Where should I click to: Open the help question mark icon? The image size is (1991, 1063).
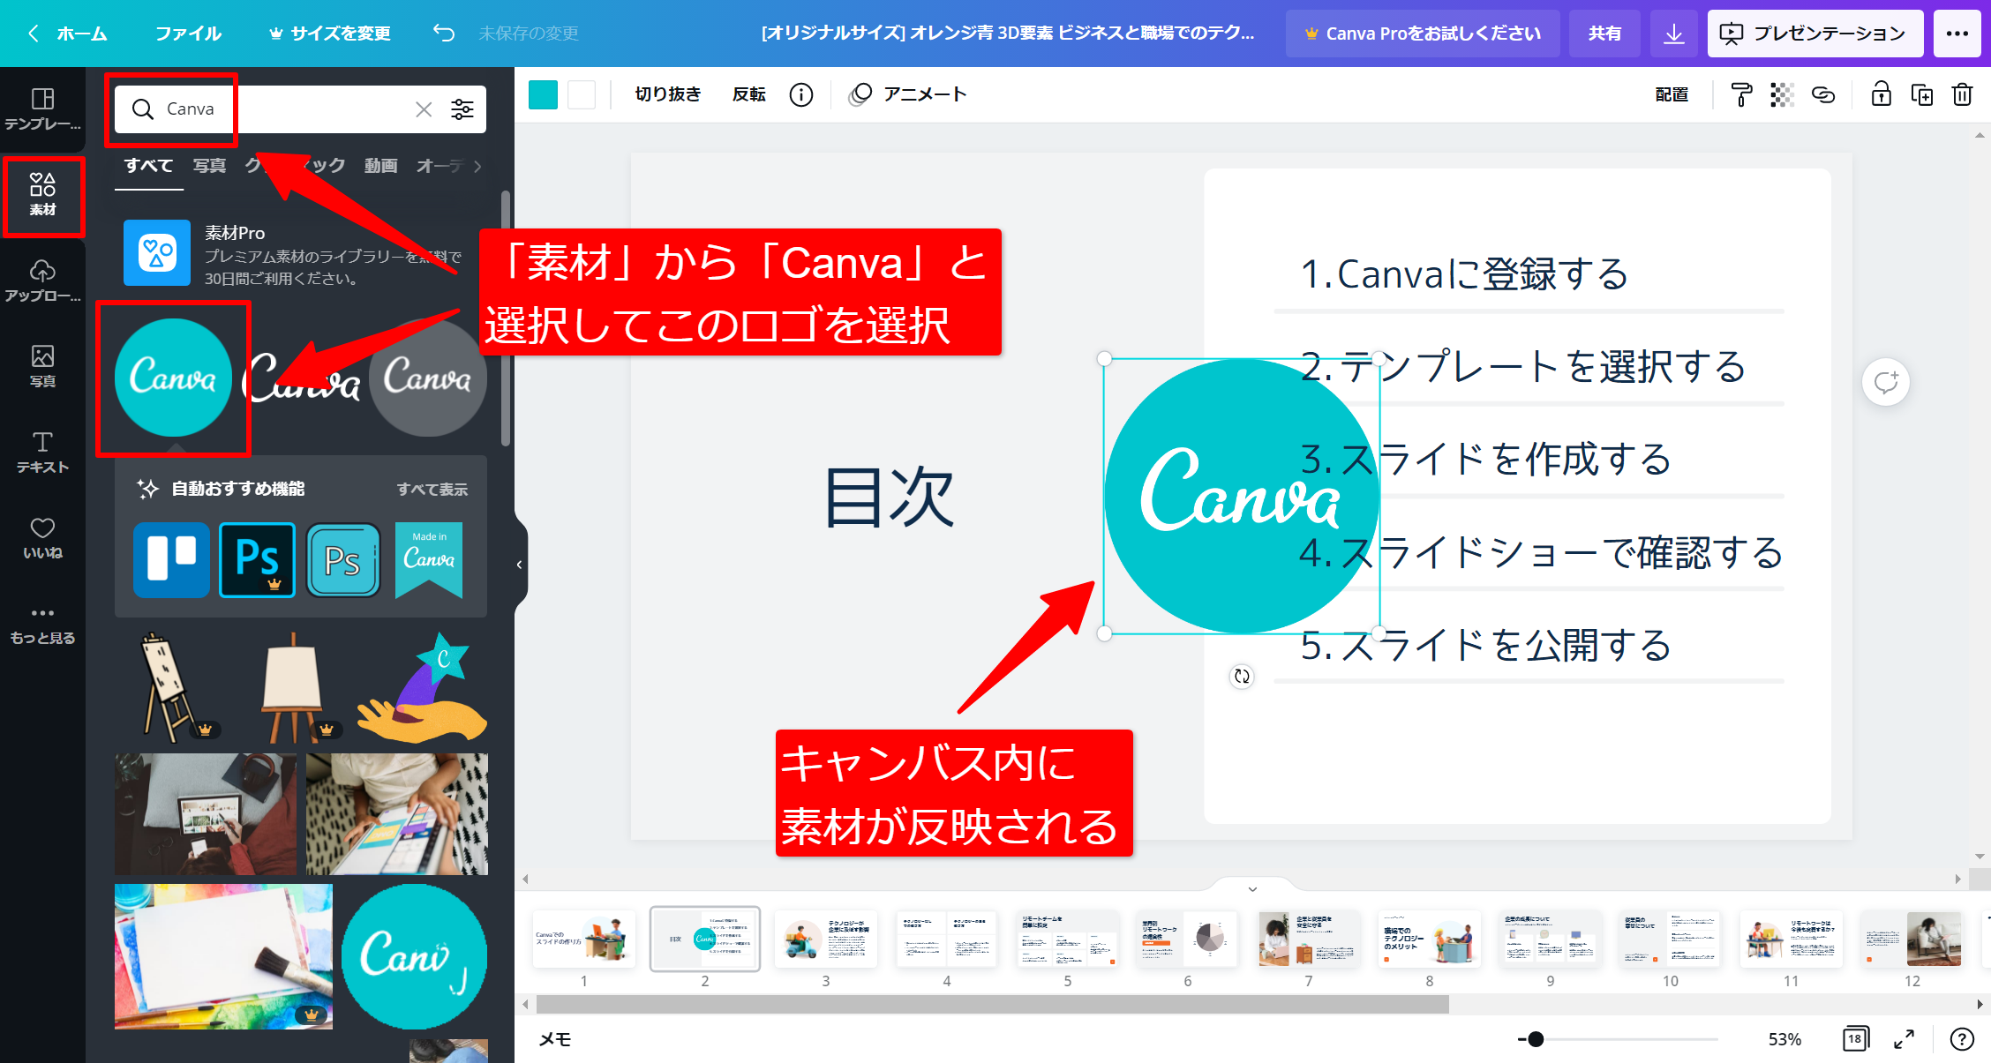(x=1962, y=1039)
